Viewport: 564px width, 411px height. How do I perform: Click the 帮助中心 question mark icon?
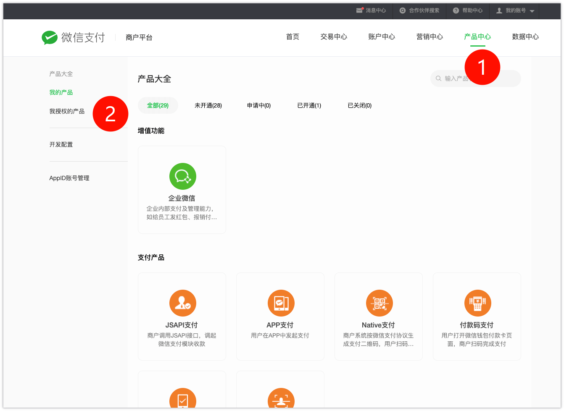(x=456, y=10)
